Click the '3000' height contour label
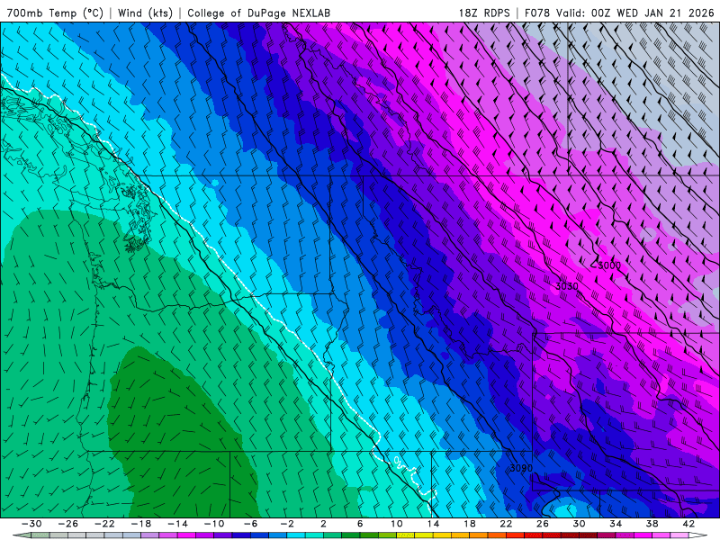Image resolution: width=720 pixels, height=540 pixels. 609,265
